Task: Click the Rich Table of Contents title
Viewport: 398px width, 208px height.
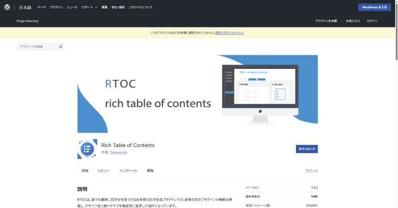Action: coord(128,145)
